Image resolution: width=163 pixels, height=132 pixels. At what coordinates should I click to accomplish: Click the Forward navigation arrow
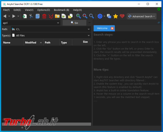14,16
